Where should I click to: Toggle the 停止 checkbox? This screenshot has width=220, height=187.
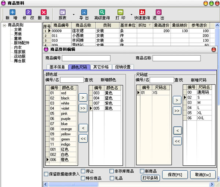click(83, 171)
